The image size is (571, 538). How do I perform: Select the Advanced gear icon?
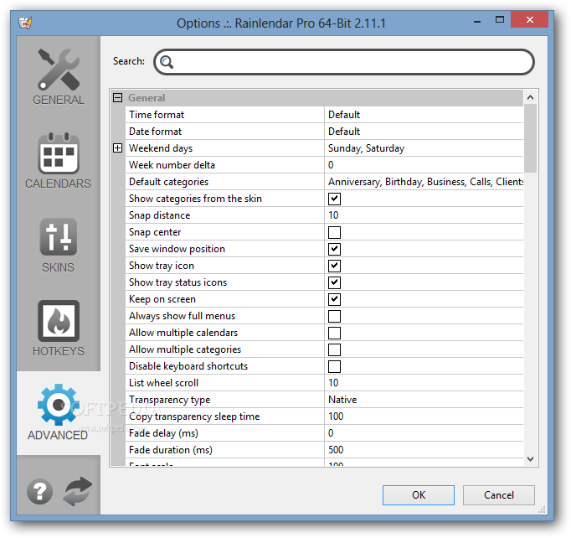pos(59,405)
